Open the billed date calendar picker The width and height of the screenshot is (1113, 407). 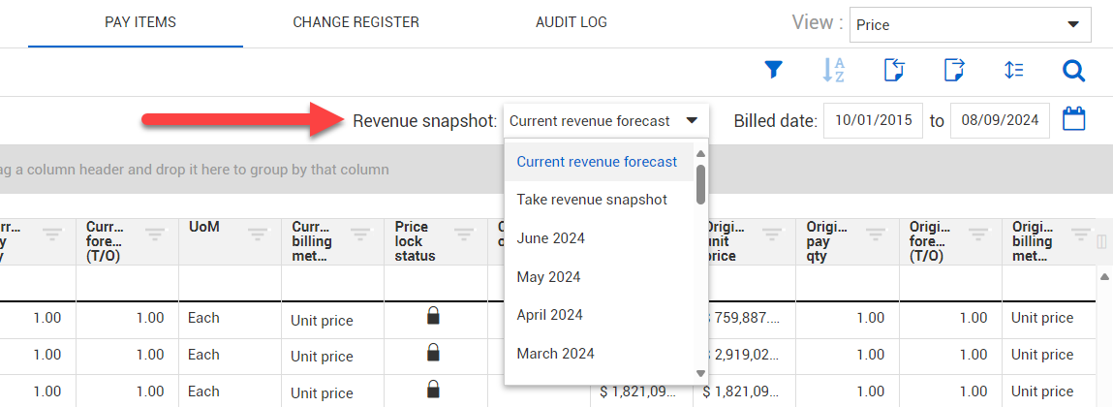[1074, 120]
